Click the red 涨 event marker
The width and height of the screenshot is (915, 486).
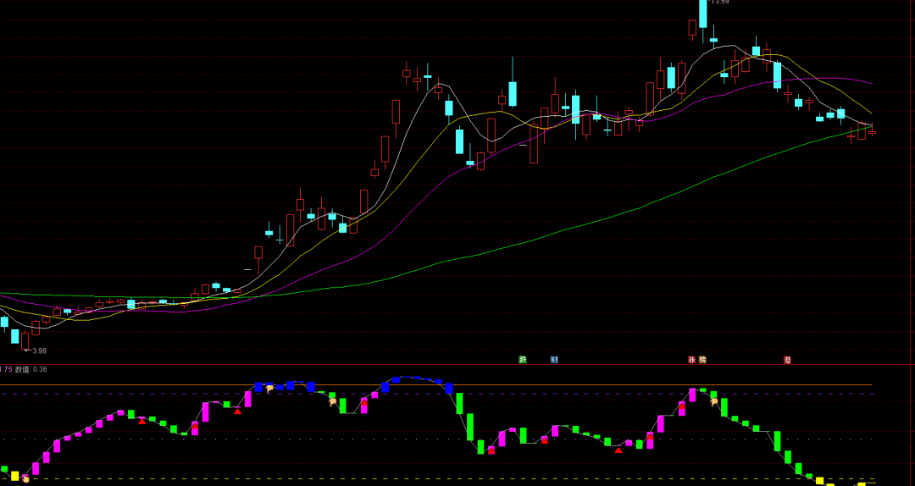pyautogui.click(x=692, y=359)
